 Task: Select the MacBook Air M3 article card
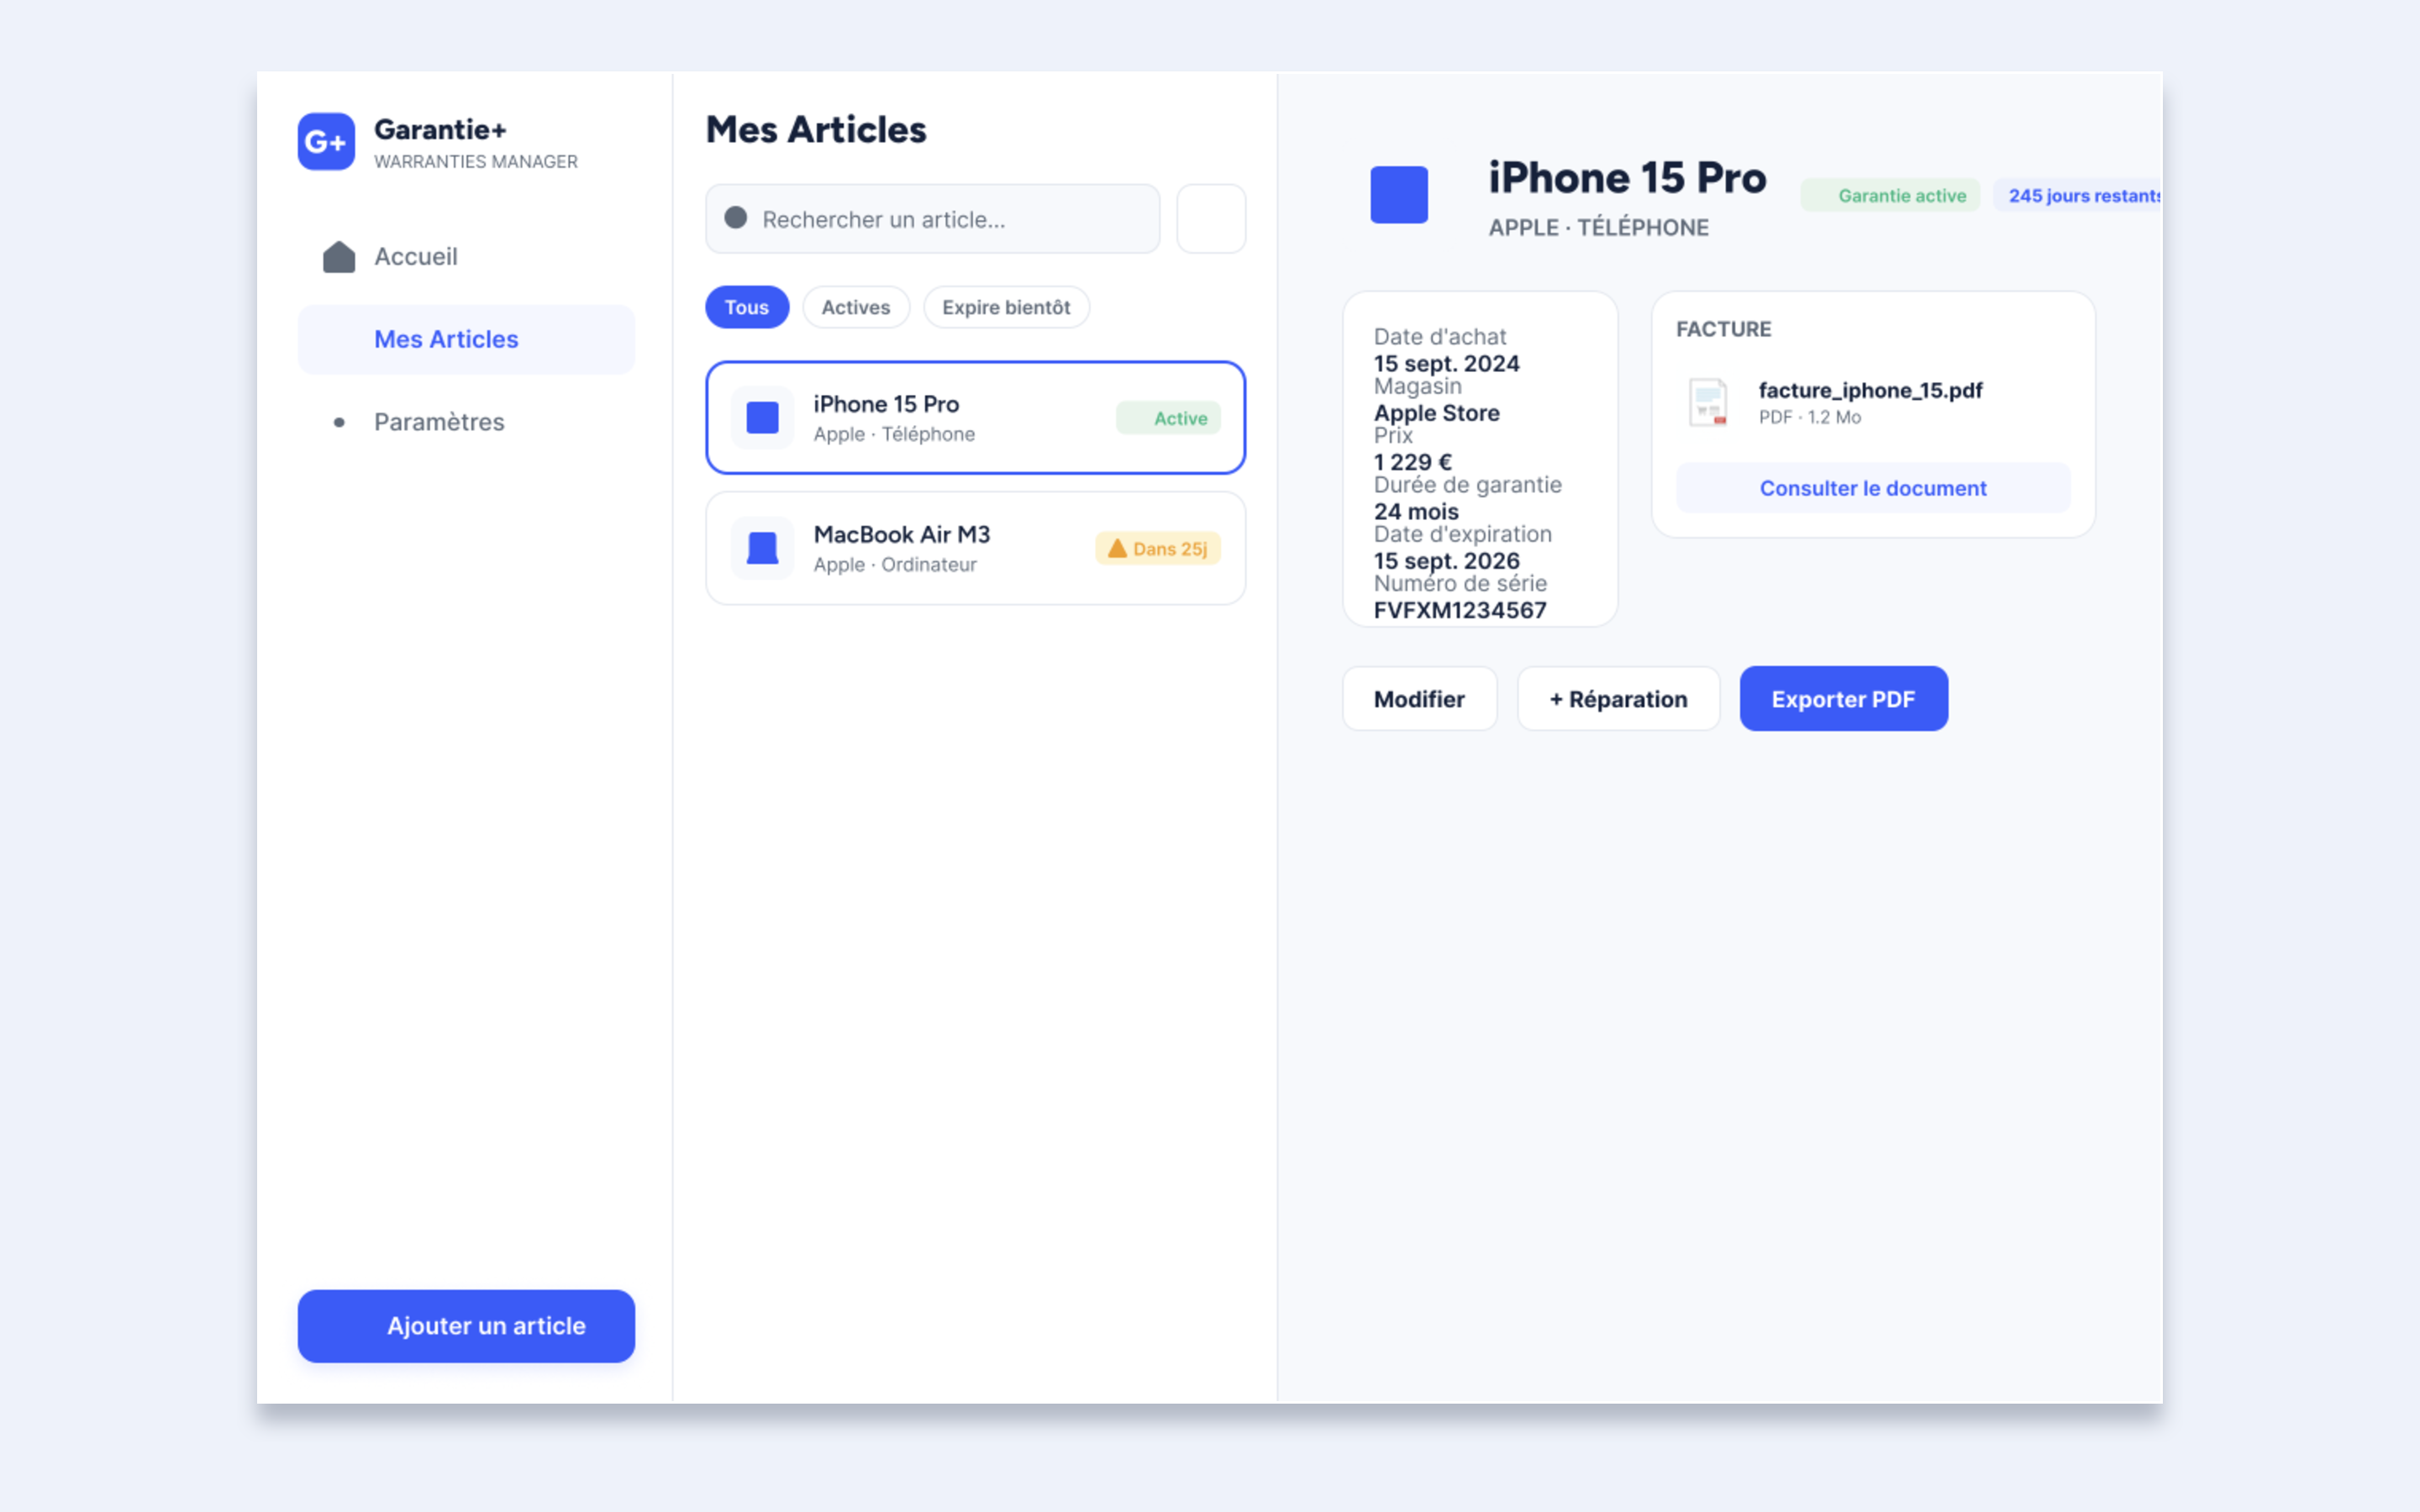click(x=975, y=548)
